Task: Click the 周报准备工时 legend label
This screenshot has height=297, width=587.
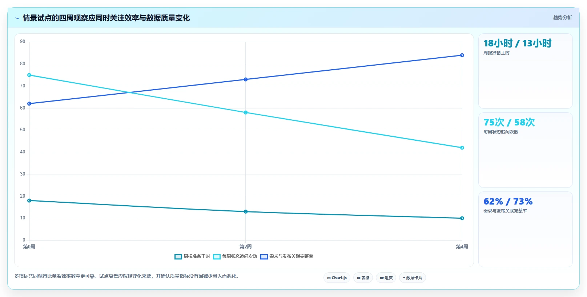Action: pyautogui.click(x=197, y=256)
